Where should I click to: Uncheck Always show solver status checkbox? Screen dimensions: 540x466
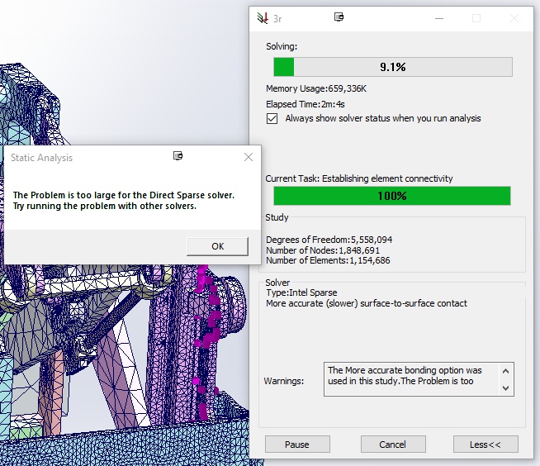click(x=272, y=119)
